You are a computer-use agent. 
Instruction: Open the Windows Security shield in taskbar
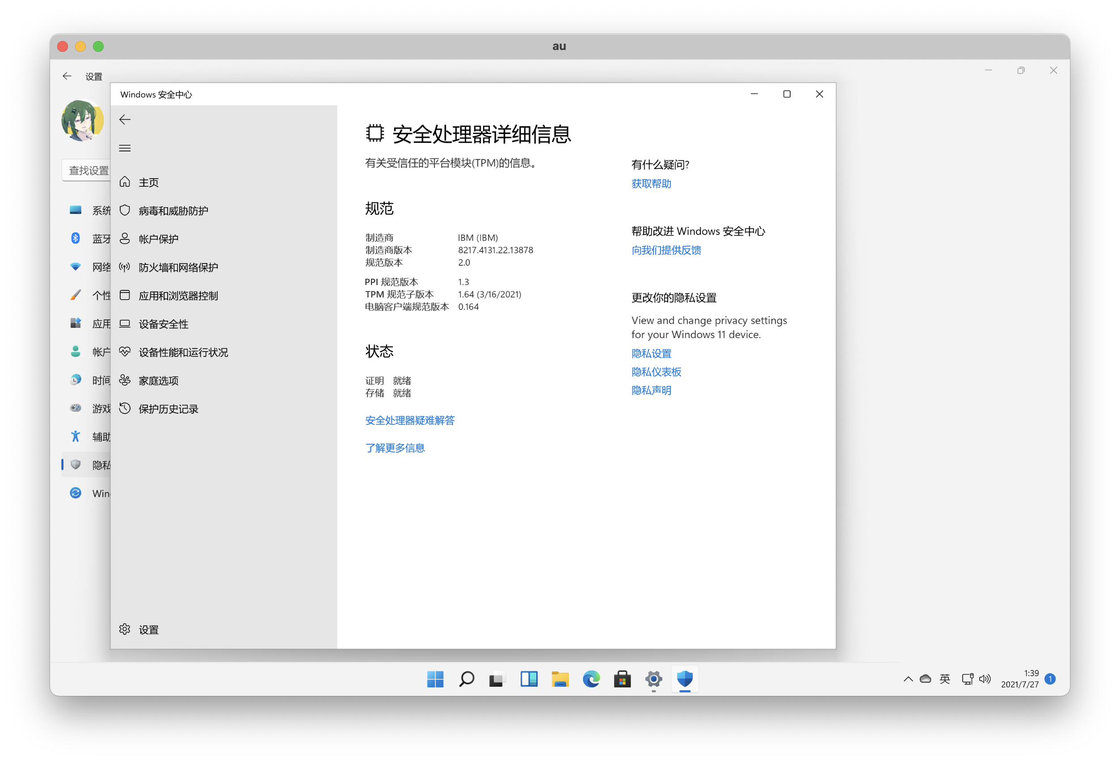pos(684,679)
